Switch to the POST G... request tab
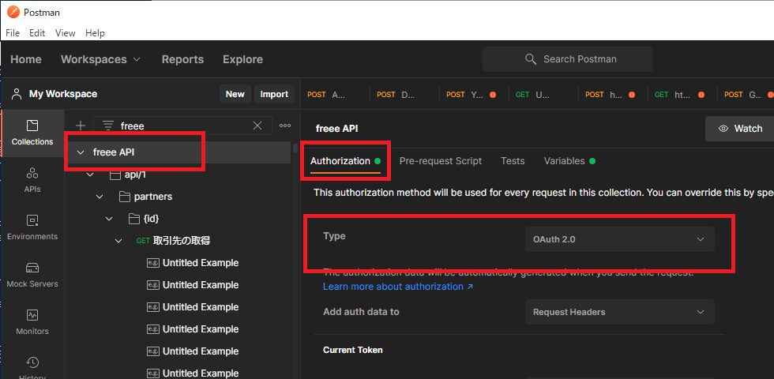Image resolution: width=774 pixels, height=379 pixels. click(746, 94)
